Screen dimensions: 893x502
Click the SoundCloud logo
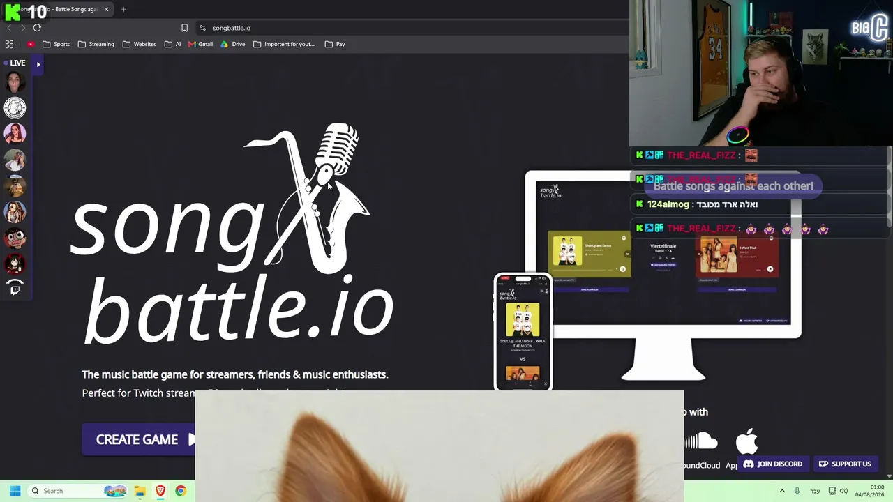(700, 441)
